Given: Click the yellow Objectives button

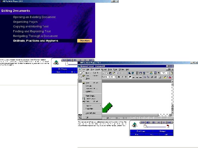Looking at the screenshot, I should (85, 41).
